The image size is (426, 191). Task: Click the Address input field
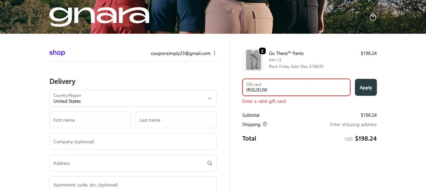(x=133, y=163)
